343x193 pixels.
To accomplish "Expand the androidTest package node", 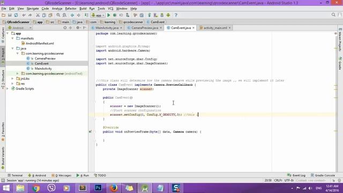I will (x=18, y=73).
